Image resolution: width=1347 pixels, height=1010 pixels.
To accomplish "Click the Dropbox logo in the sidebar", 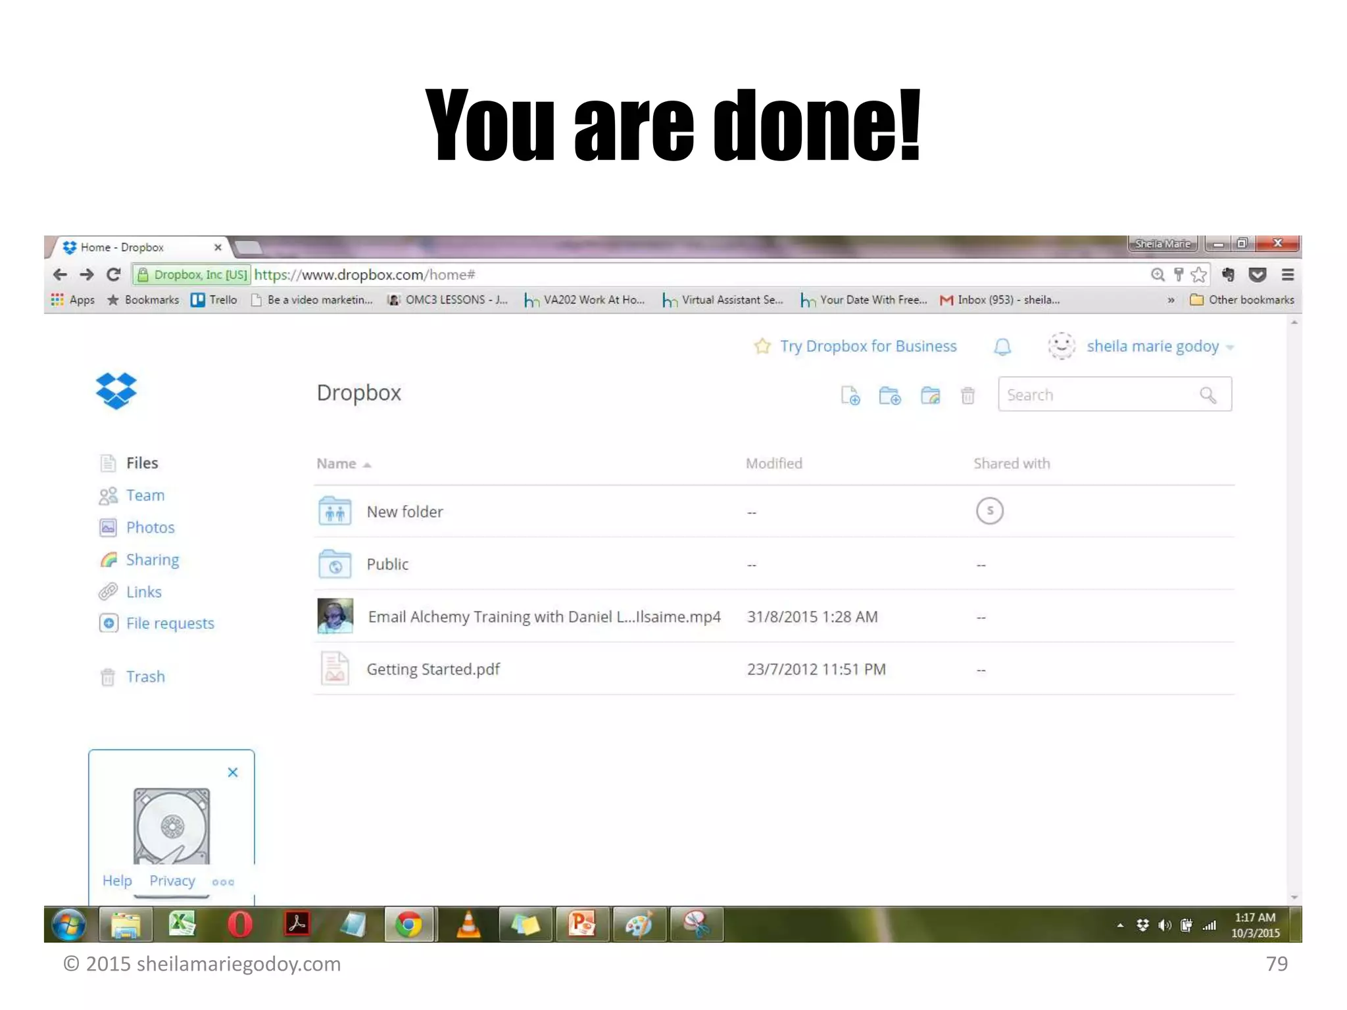I will (x=116, y=391).
